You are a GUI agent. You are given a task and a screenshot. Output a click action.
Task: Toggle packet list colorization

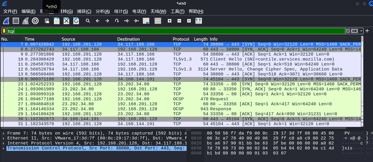tap(158, 21)
